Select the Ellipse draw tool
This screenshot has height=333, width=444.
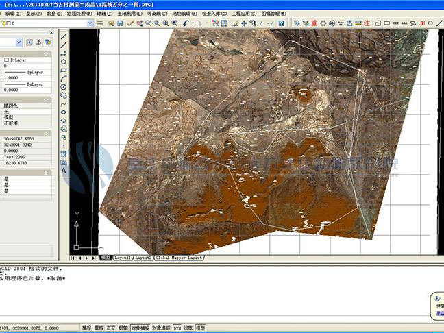click(64, 112)
